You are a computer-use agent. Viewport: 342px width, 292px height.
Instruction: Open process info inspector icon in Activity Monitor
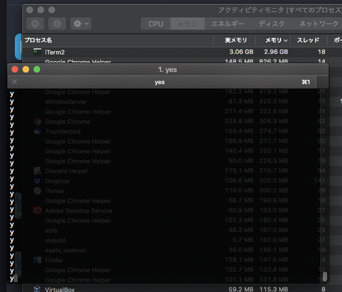[x=57, y=24]
